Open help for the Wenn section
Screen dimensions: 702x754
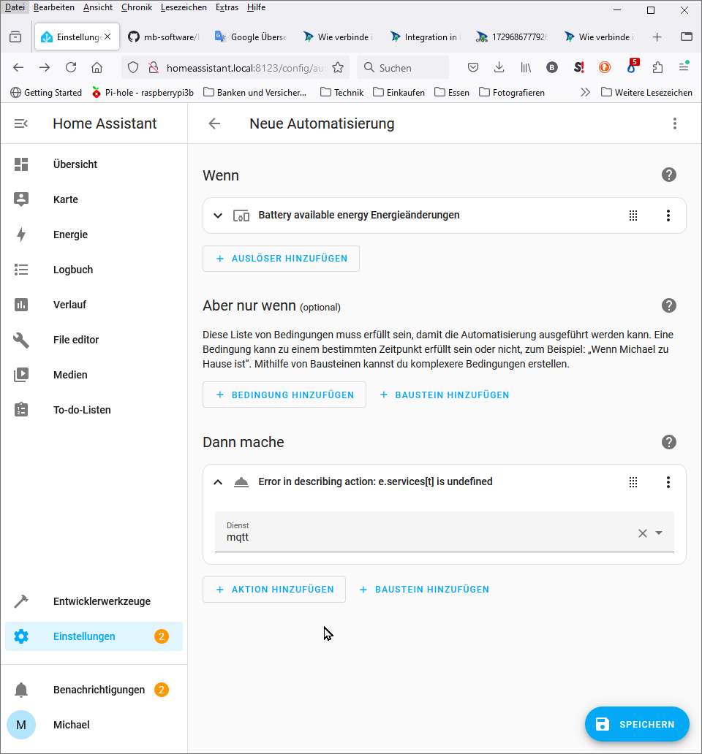[x=668, y=175]
